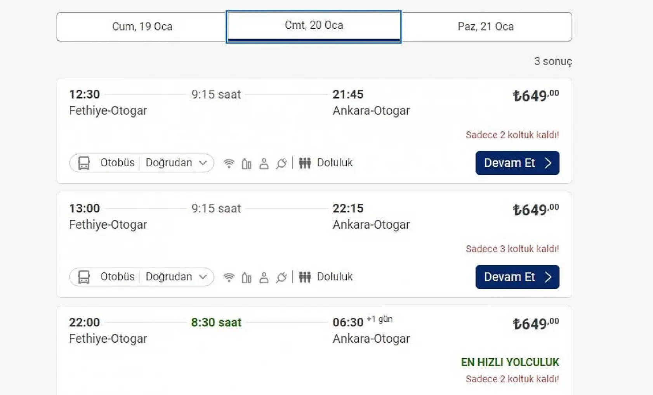Viewport: 653px width, 395px height.
Task: Click the power plug icon on the 12:30 trip
Action: [x=281, y=163]
